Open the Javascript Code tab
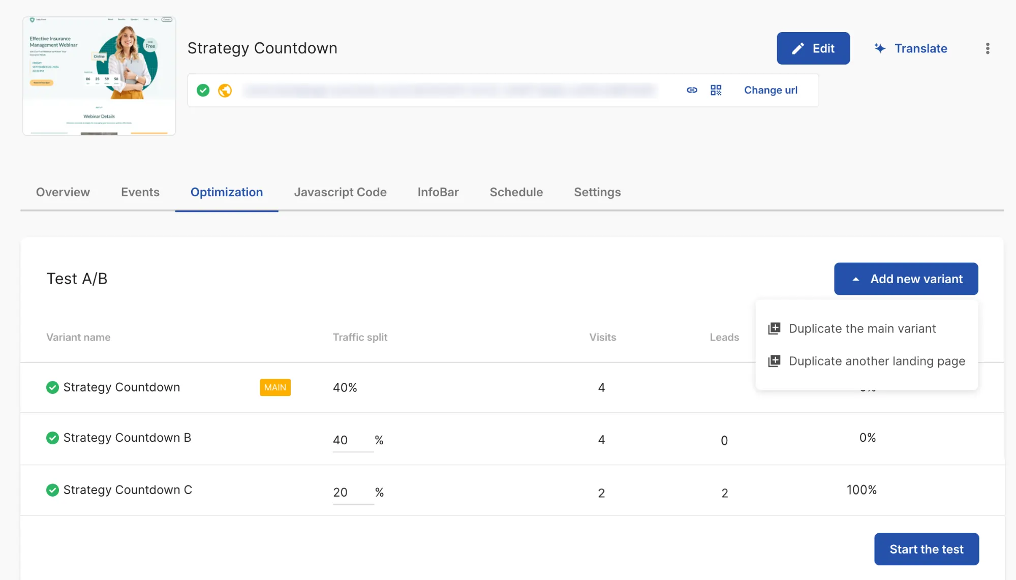 pos(340,192)
